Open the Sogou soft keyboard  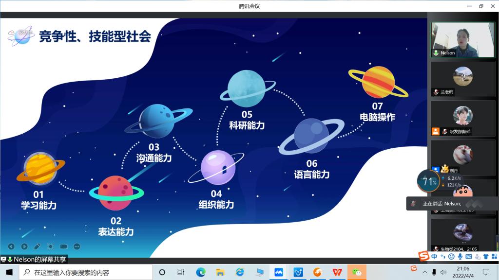coord(469,256)
